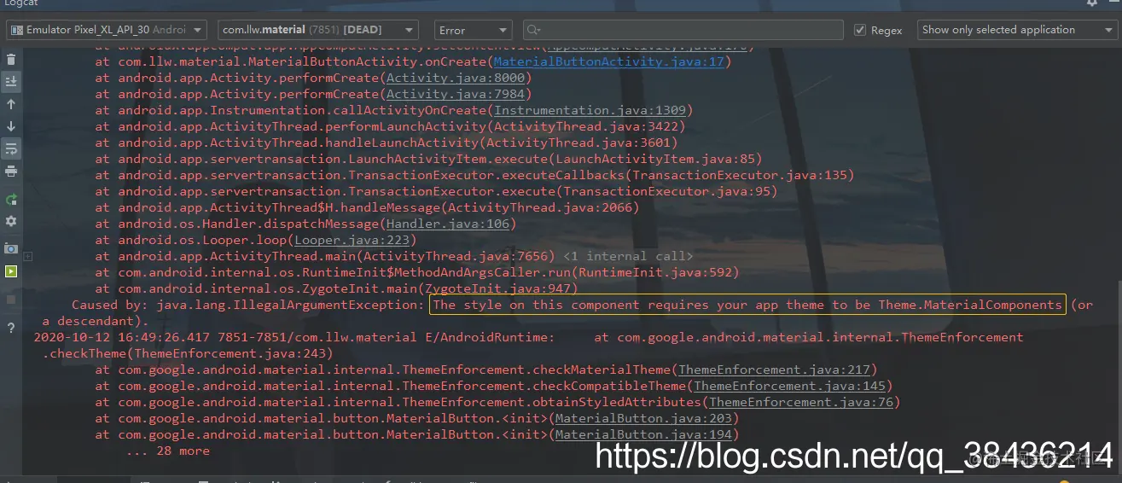Click the Print icon in logcat sidebar
Screen dimensions: 1122x483
point(11,171)
